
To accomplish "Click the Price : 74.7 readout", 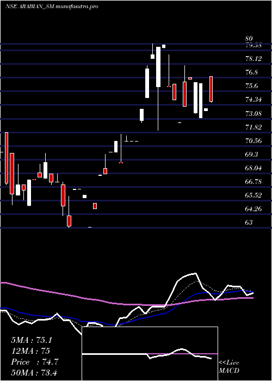I will coord(34,362).
